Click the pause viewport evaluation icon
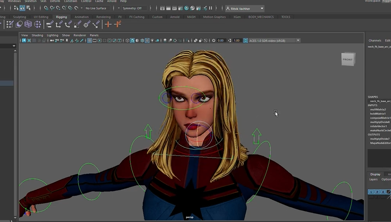Image resolution: width=391 pixels, height=222 pixels. (210, 8)
